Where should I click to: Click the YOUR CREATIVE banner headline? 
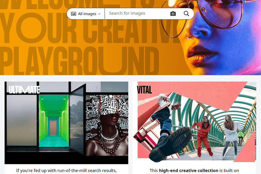(x=88, y=28)
